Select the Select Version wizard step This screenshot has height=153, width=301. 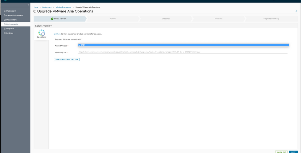pos(60,19)
